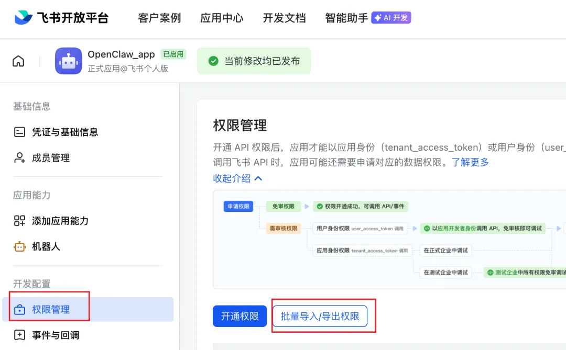566x350 pixels.
Task: Click the 成员管理 person-plus icon
Action: pyautogui.click(x=19, y=158)
